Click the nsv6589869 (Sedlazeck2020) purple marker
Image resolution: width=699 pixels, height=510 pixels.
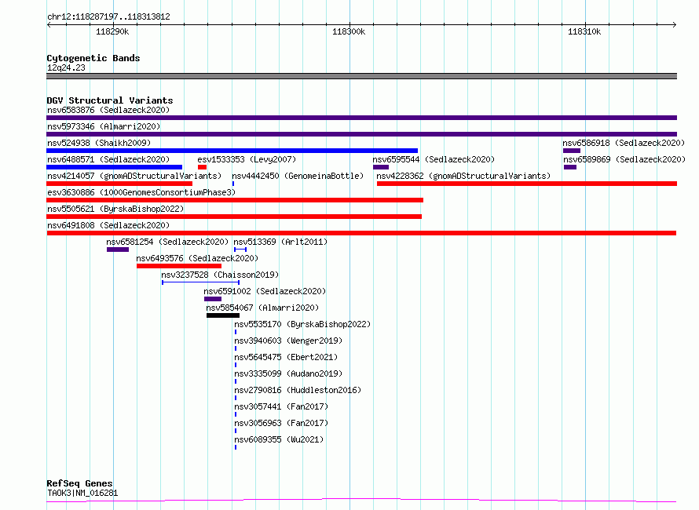pyautogui.click(x=570, y=167)
